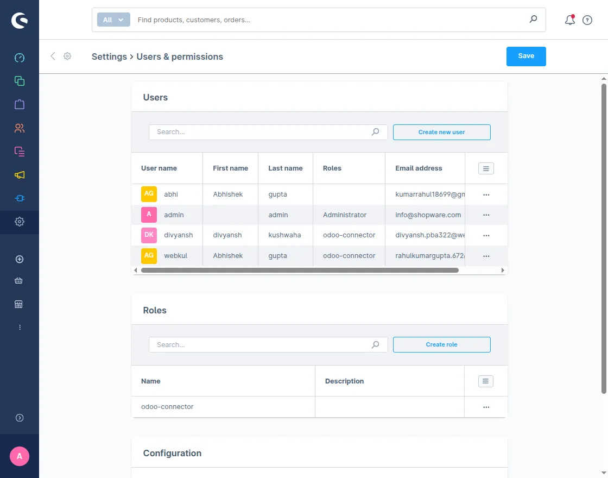This screenshot has width=608, height=478.
Task: Open the storefront sales channel icon
Action: 18,304
